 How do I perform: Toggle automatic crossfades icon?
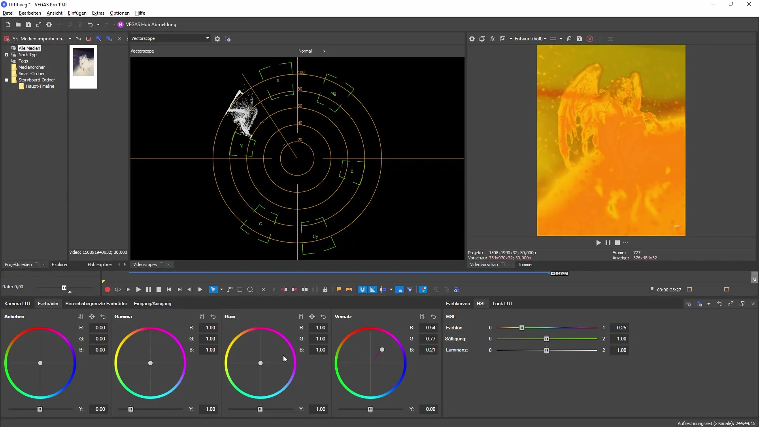pyautogui.click(x=373, y=289)
